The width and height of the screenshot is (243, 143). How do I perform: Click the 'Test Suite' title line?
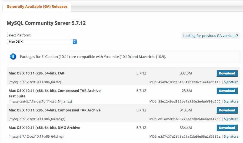pyautogui.click(x=17, y=96)
